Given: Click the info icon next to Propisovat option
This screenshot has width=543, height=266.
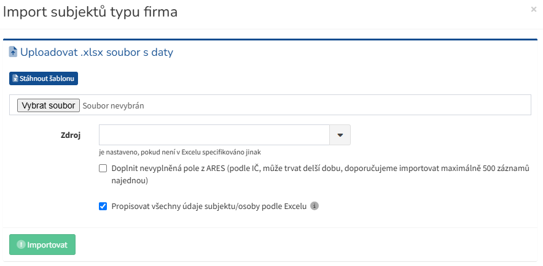Looking at the screenshot, I should click(x=314, y=206).
